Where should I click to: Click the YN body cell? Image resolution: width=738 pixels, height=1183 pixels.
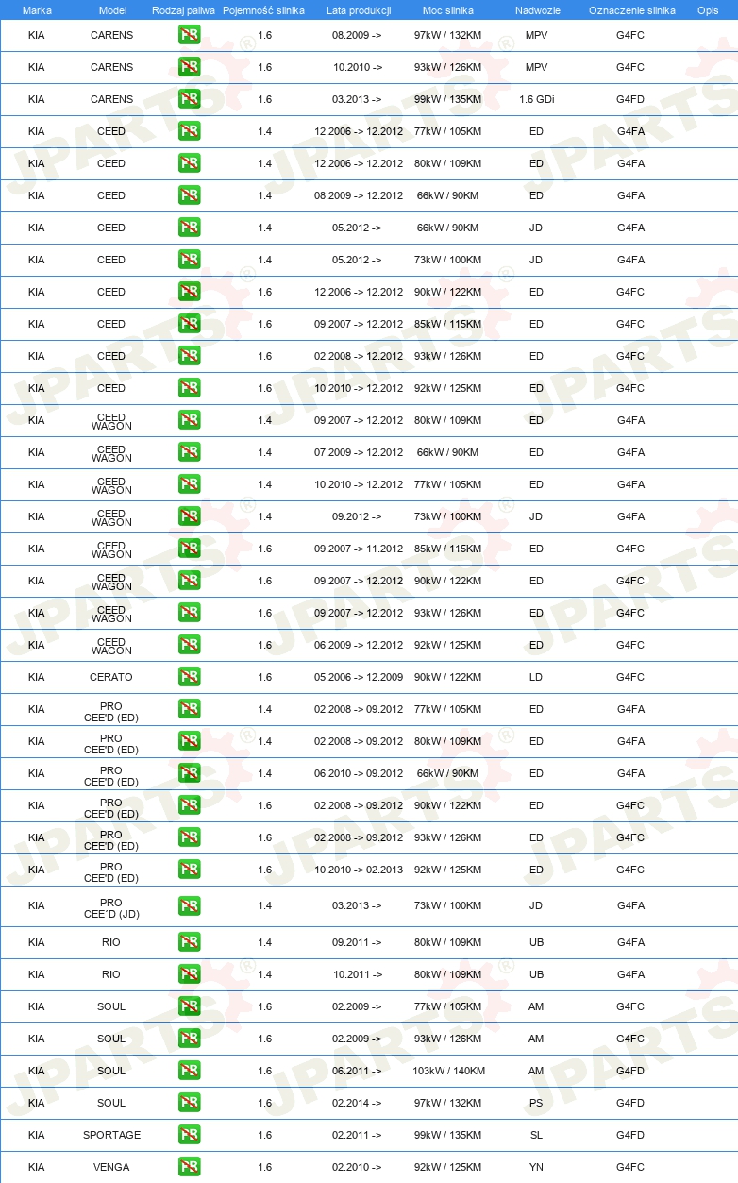536,1167
